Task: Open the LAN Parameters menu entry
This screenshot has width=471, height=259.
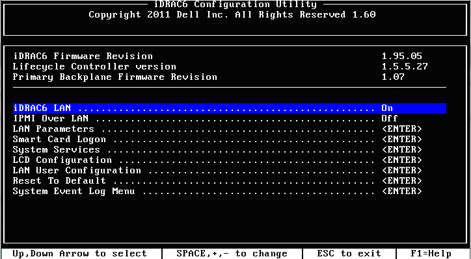Action: point(53,129)
